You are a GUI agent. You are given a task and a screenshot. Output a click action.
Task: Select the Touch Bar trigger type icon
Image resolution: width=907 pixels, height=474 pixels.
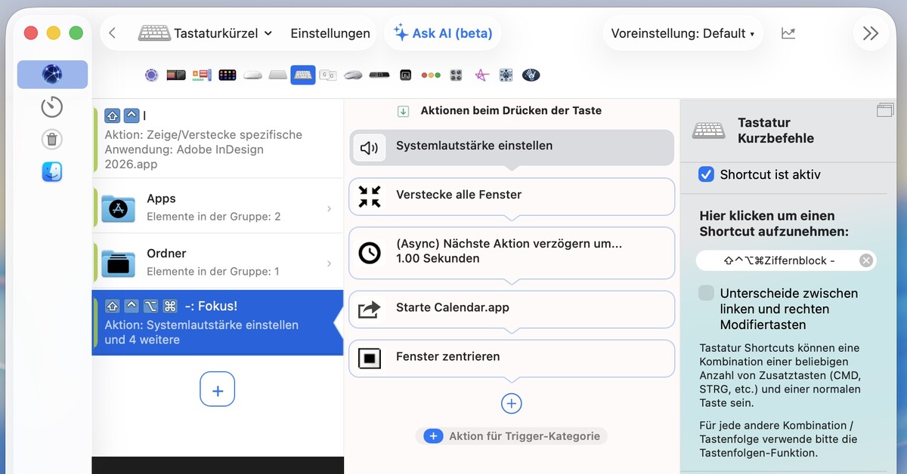[x=176, y=75]
